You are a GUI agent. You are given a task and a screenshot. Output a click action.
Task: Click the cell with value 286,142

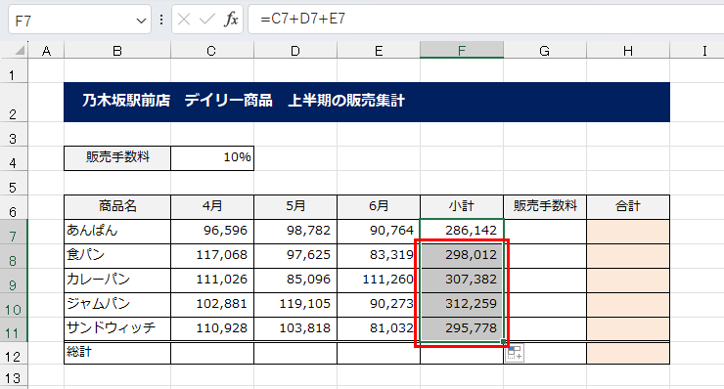tap(462, 232)
